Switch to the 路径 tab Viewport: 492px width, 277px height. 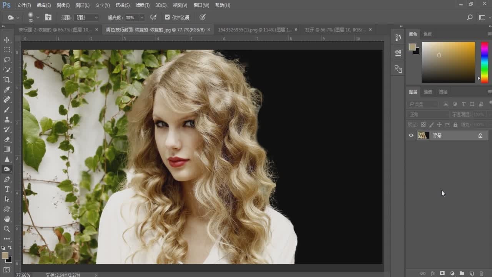443,92
